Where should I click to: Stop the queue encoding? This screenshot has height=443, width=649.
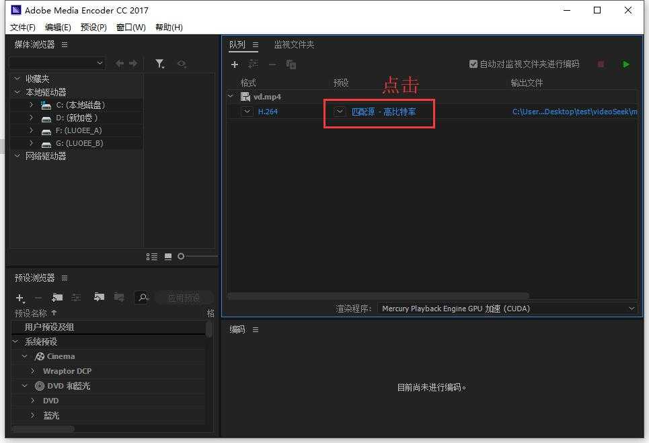(601, 64)
